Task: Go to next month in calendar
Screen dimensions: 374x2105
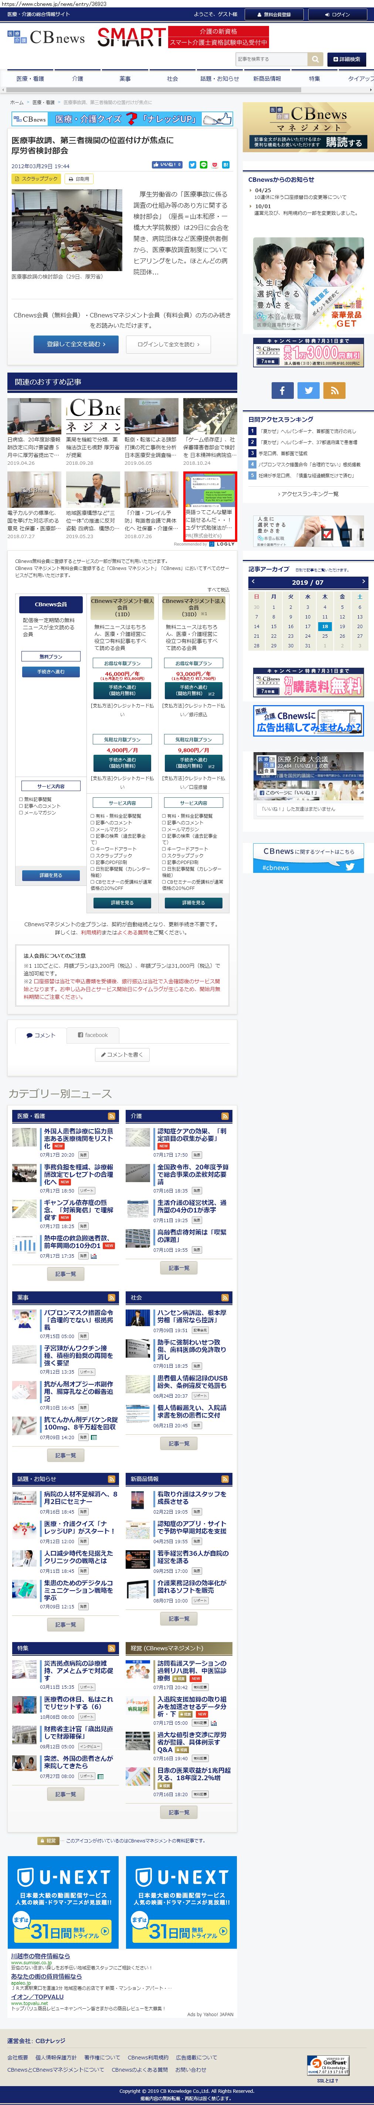Action: coord(363,583)
